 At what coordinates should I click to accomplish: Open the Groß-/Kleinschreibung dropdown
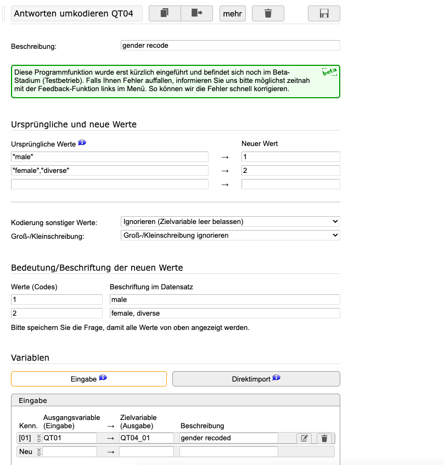pyautogui.click(x=230, y=236)
